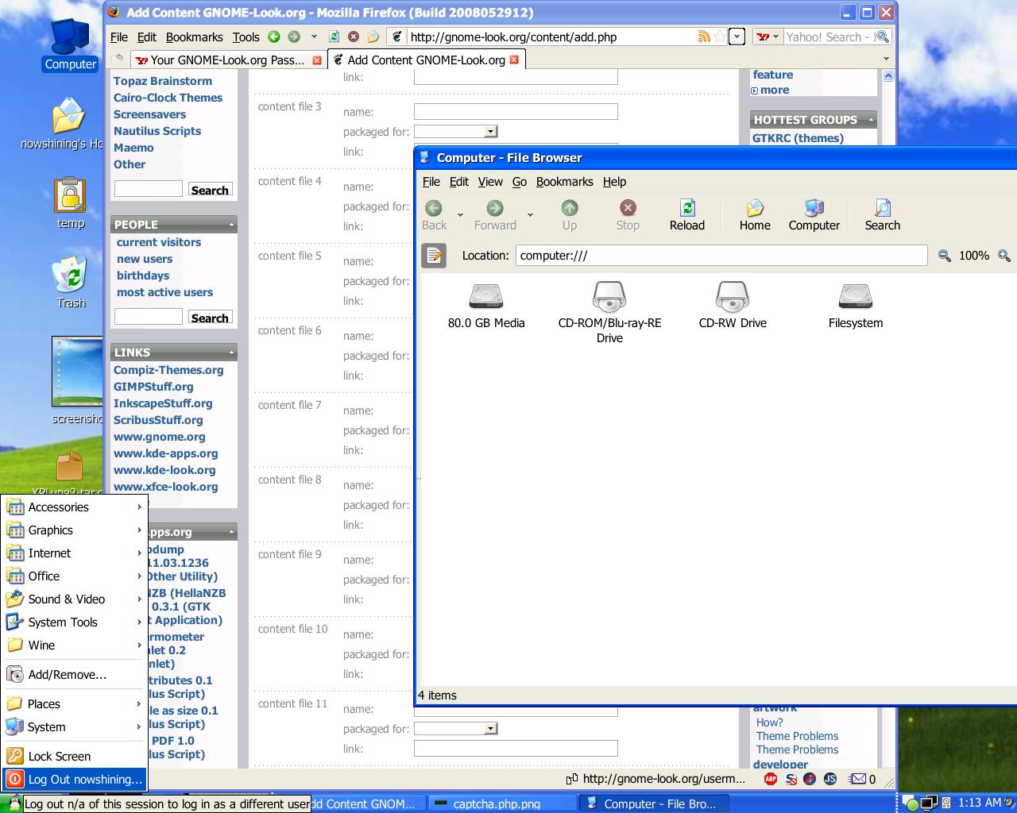The width and height of the screenshot is (1017, 813).
Task: Select the Trash desktop icon
Action: pyautogui.click(x=71, y=282)
